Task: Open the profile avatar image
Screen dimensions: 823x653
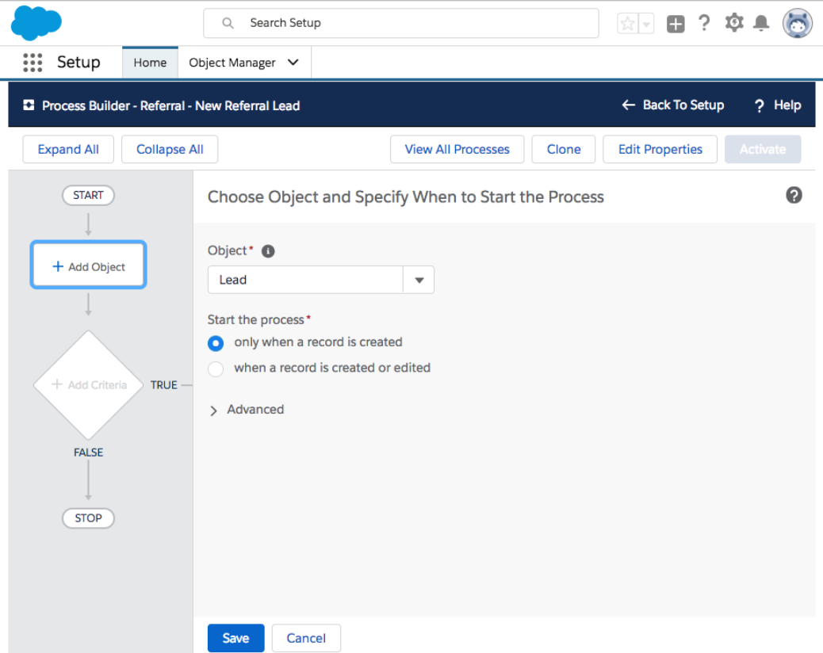Action: [798, 23]
